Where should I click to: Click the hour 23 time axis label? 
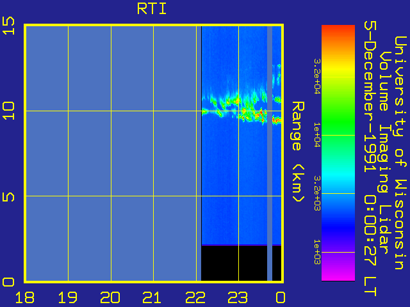[x=238, y=297]
